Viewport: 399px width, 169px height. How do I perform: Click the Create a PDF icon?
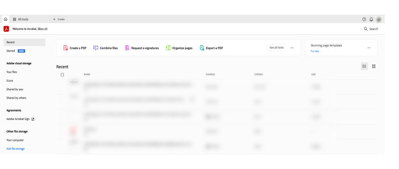[66, 48]
